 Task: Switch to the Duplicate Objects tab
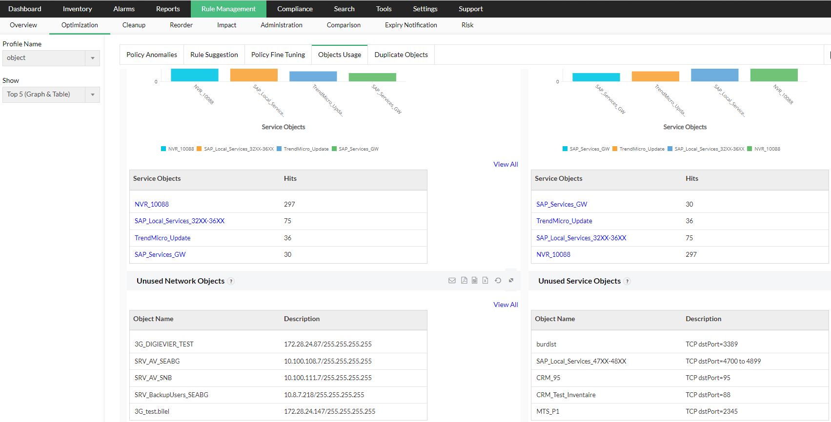point(401,55)
